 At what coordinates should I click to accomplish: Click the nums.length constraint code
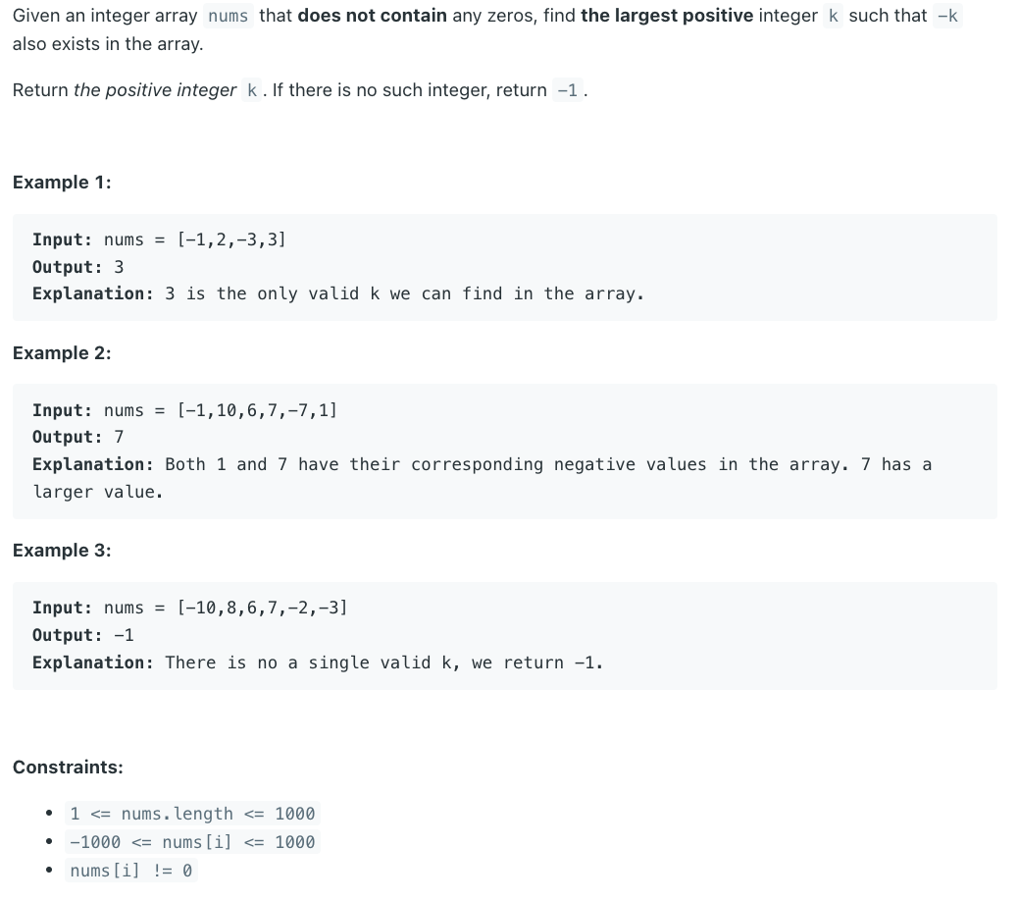point(192,814)
